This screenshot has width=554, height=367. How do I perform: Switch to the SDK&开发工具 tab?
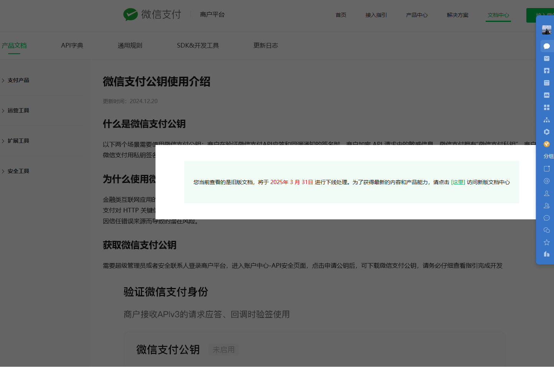pos(198,45)
